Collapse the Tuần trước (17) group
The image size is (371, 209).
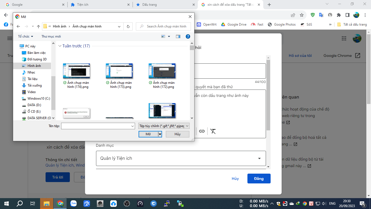point(60,46)
